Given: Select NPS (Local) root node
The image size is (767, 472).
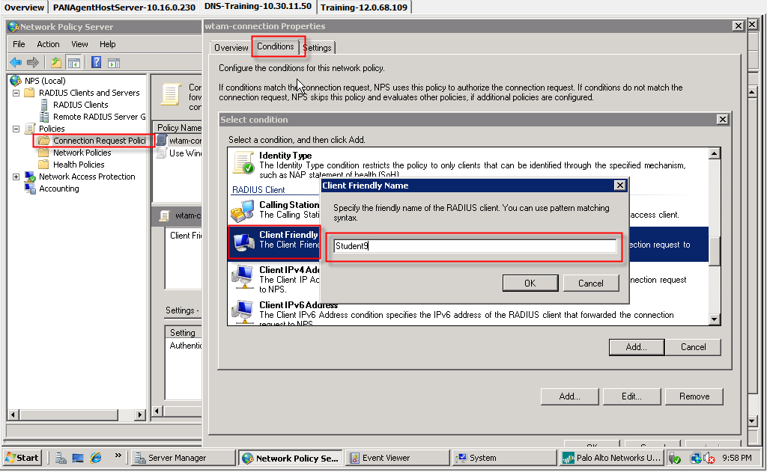Looking at the screenshot, I should click(45, 81).
